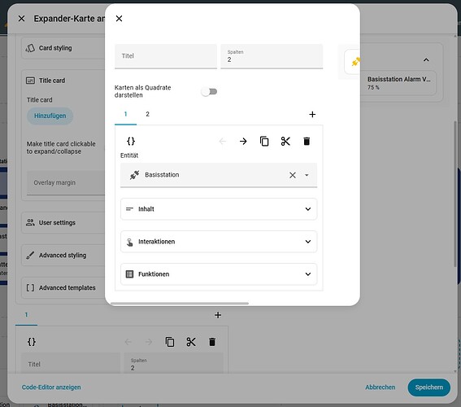Click Abbrechen button
Screen dimensions: 461x407
click(x=381, y=387)
